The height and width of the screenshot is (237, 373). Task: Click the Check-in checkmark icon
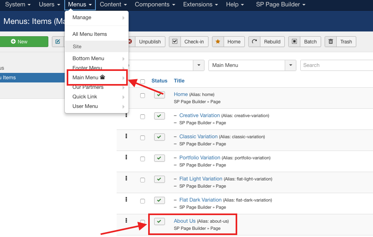coord(175,42)
